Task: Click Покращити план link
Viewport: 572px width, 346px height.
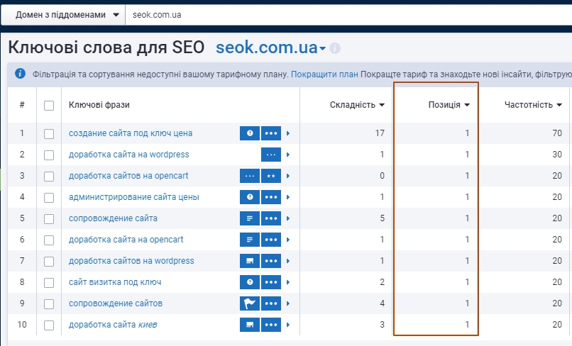Action: pyautogui.click(x=324, y=74)
